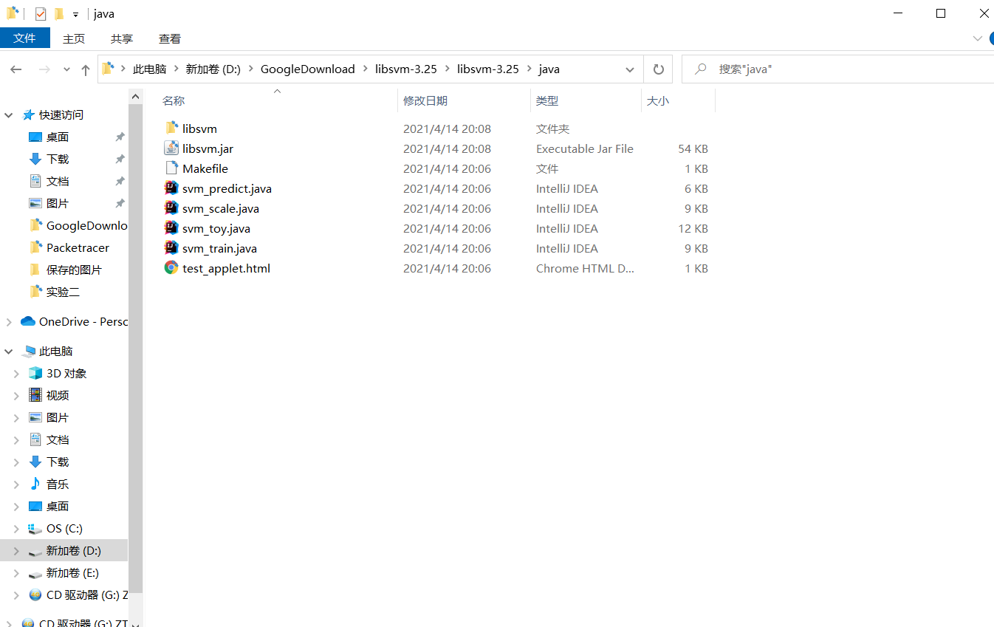Screen dimensions: 994x627
Task: Click the 54 KB size cell
Action: [x=693, y=148]
